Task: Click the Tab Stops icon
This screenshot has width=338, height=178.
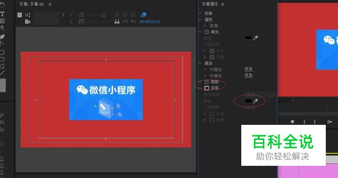Action: tap(117, 21)
